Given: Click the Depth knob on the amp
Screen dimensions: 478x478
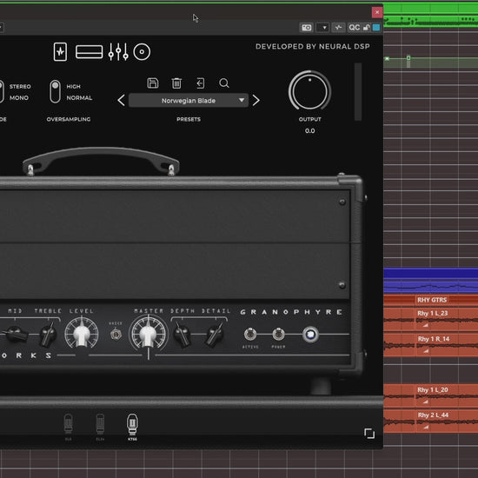Looking at the screenshot, I should click(x=182, y=335).
